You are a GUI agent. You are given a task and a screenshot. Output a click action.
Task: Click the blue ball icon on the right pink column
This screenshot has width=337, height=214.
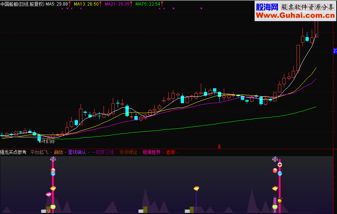pyautogui.click(x=280, y=174)
